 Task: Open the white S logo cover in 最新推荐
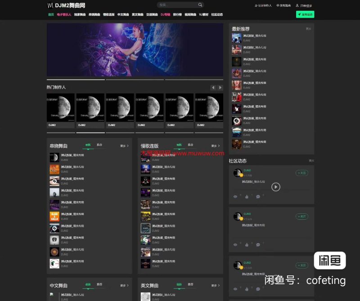[x=237, y=120]
